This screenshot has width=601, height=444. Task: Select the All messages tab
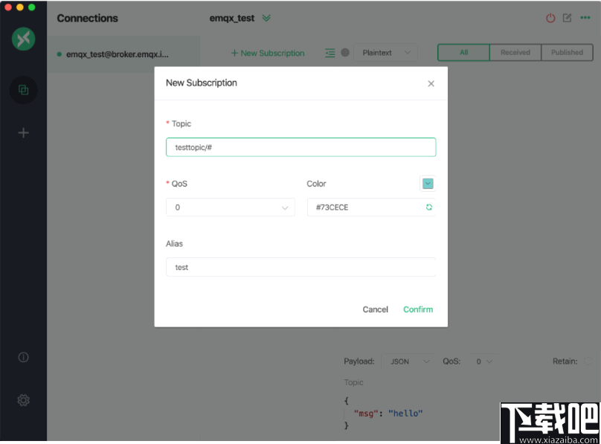click(x=463, y=52)
